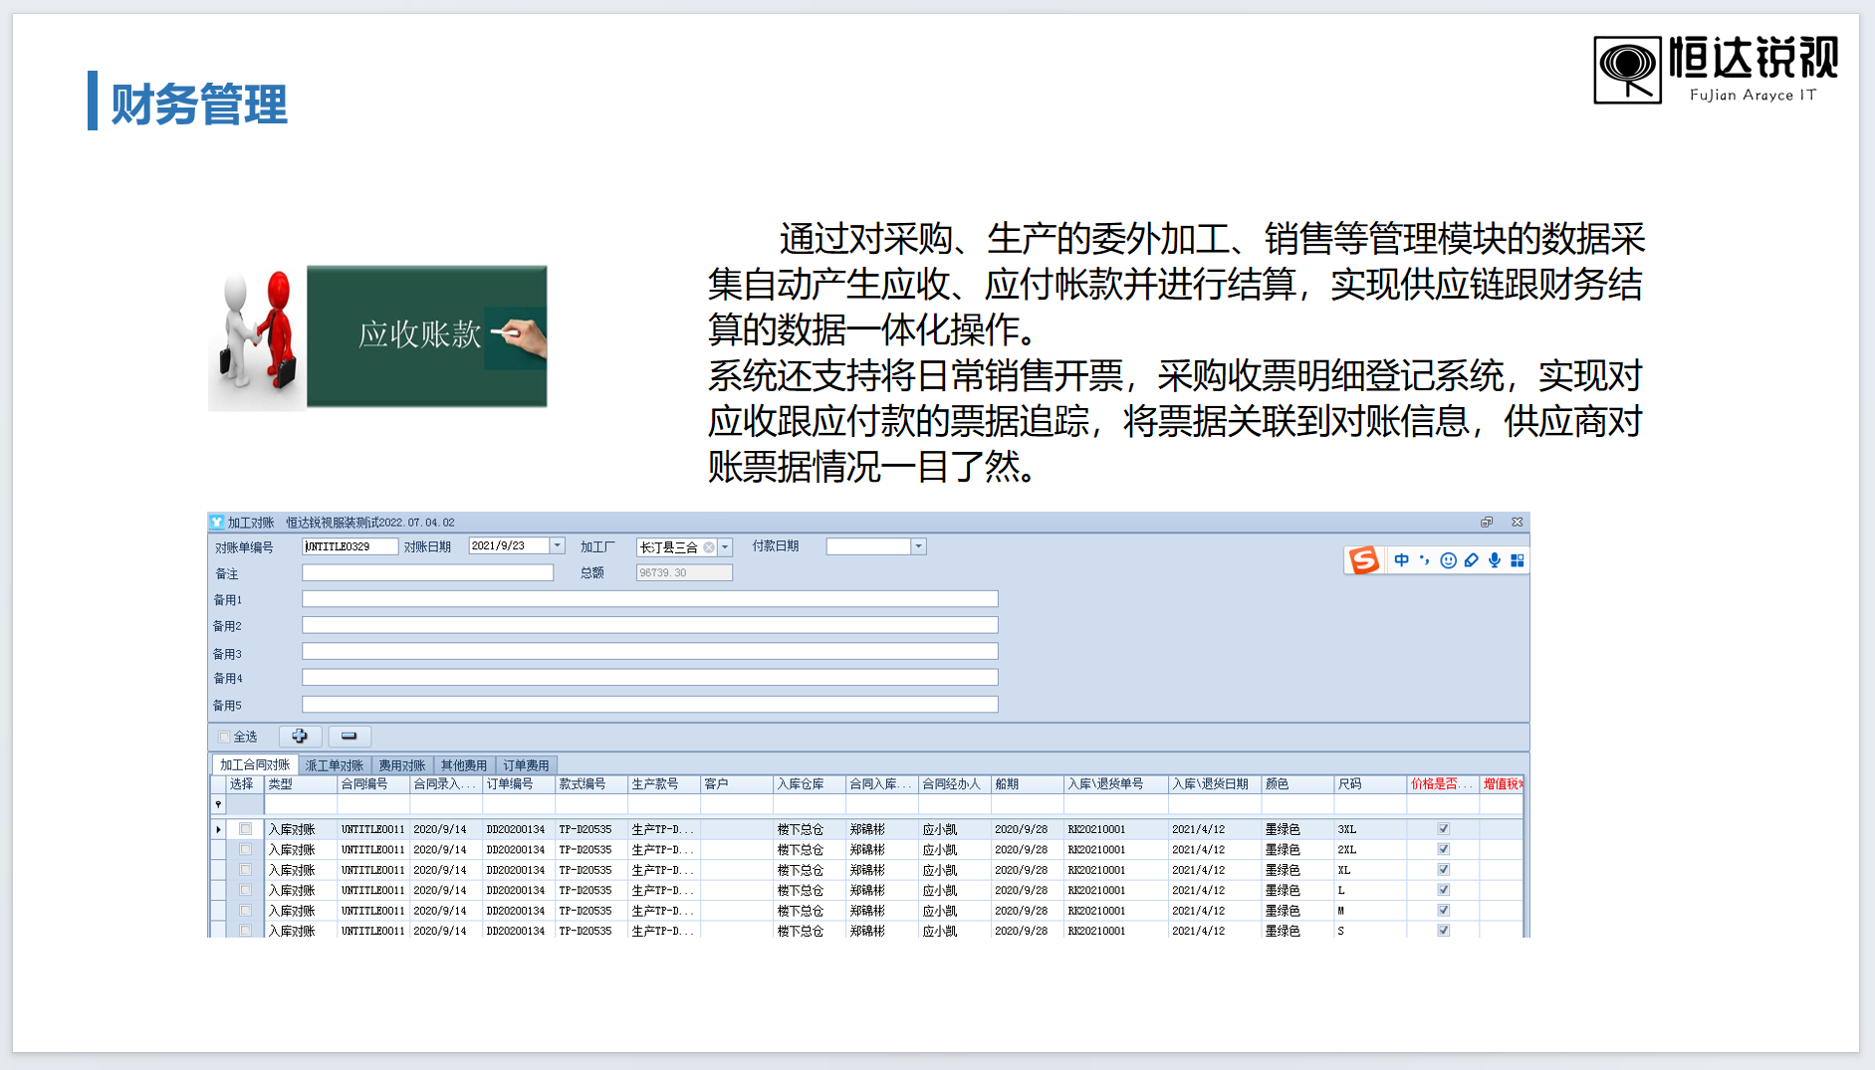
Task: Click the 总额 field showing 96739.30
Action: pos(684,573)
